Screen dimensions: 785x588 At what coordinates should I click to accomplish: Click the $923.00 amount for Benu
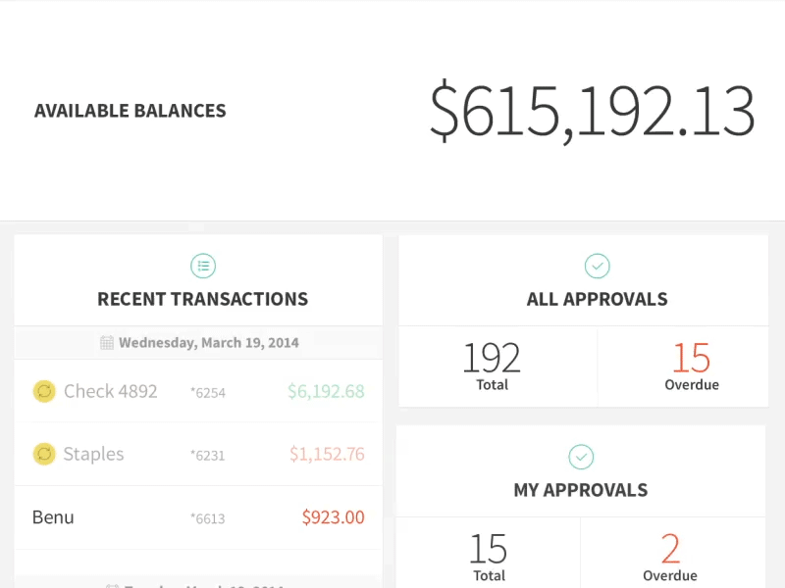(x=333, y=517)
